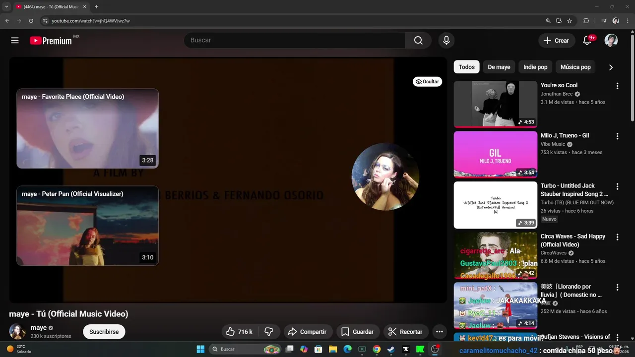This screenshot has width=635, height=357.
Task: Open Steam from taskbar
Action: pos(391,349)
